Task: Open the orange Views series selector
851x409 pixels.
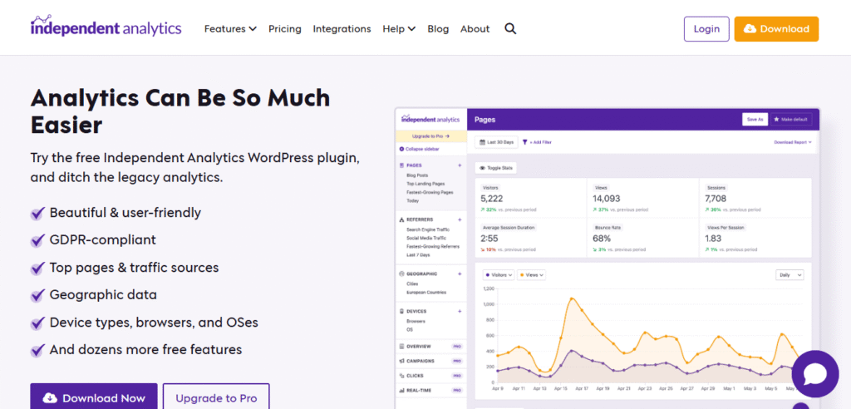Action: point(534,274)
